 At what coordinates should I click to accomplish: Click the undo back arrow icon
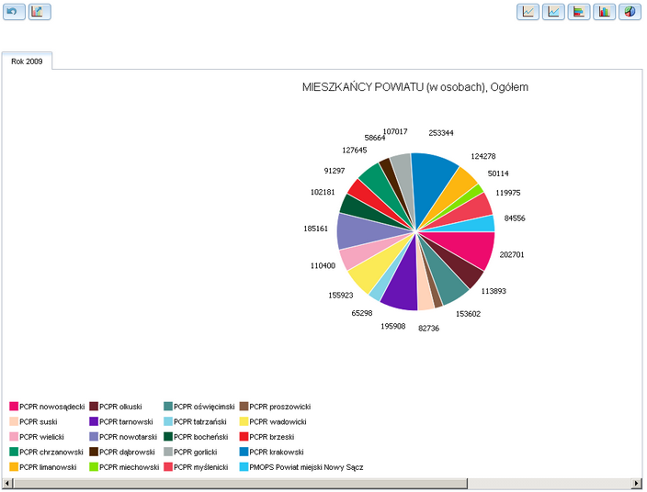point(14,12)
